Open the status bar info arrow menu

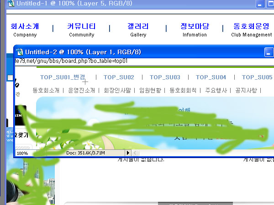point(128,153)
